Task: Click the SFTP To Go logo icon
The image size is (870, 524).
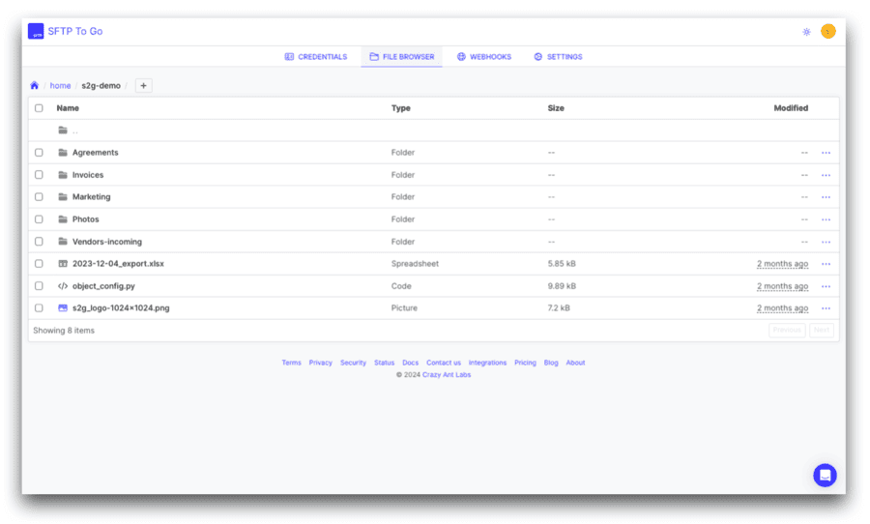Action: 36,31
